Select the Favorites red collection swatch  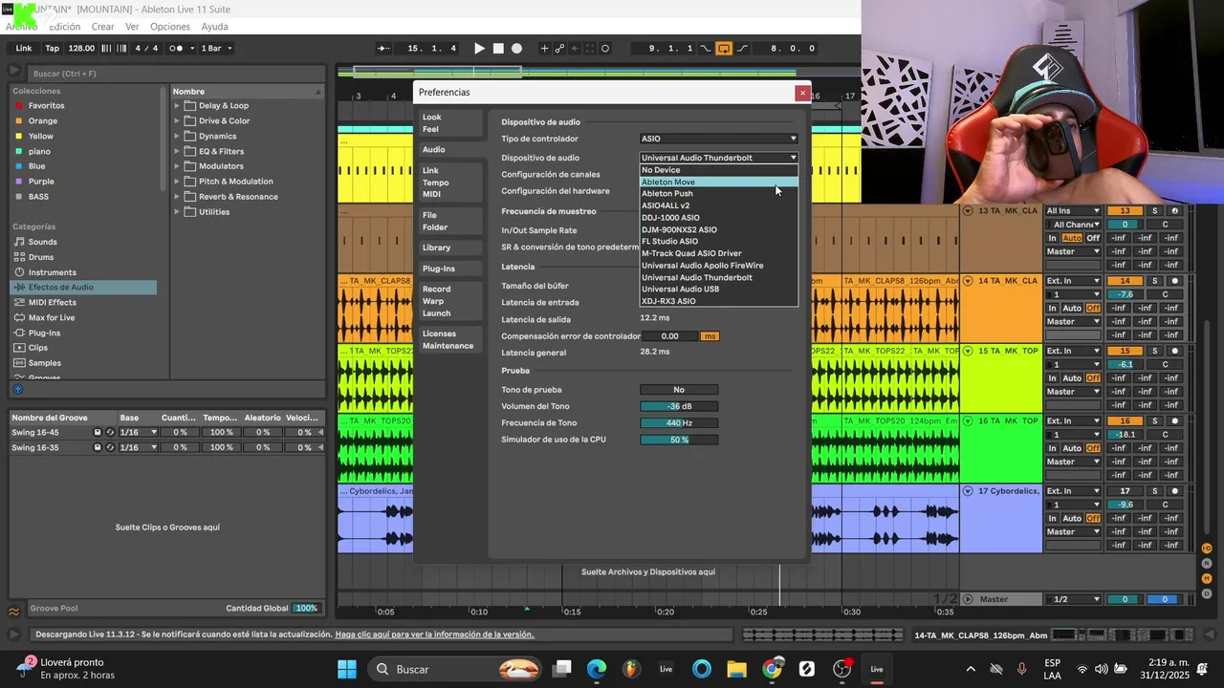coord(17,106)
